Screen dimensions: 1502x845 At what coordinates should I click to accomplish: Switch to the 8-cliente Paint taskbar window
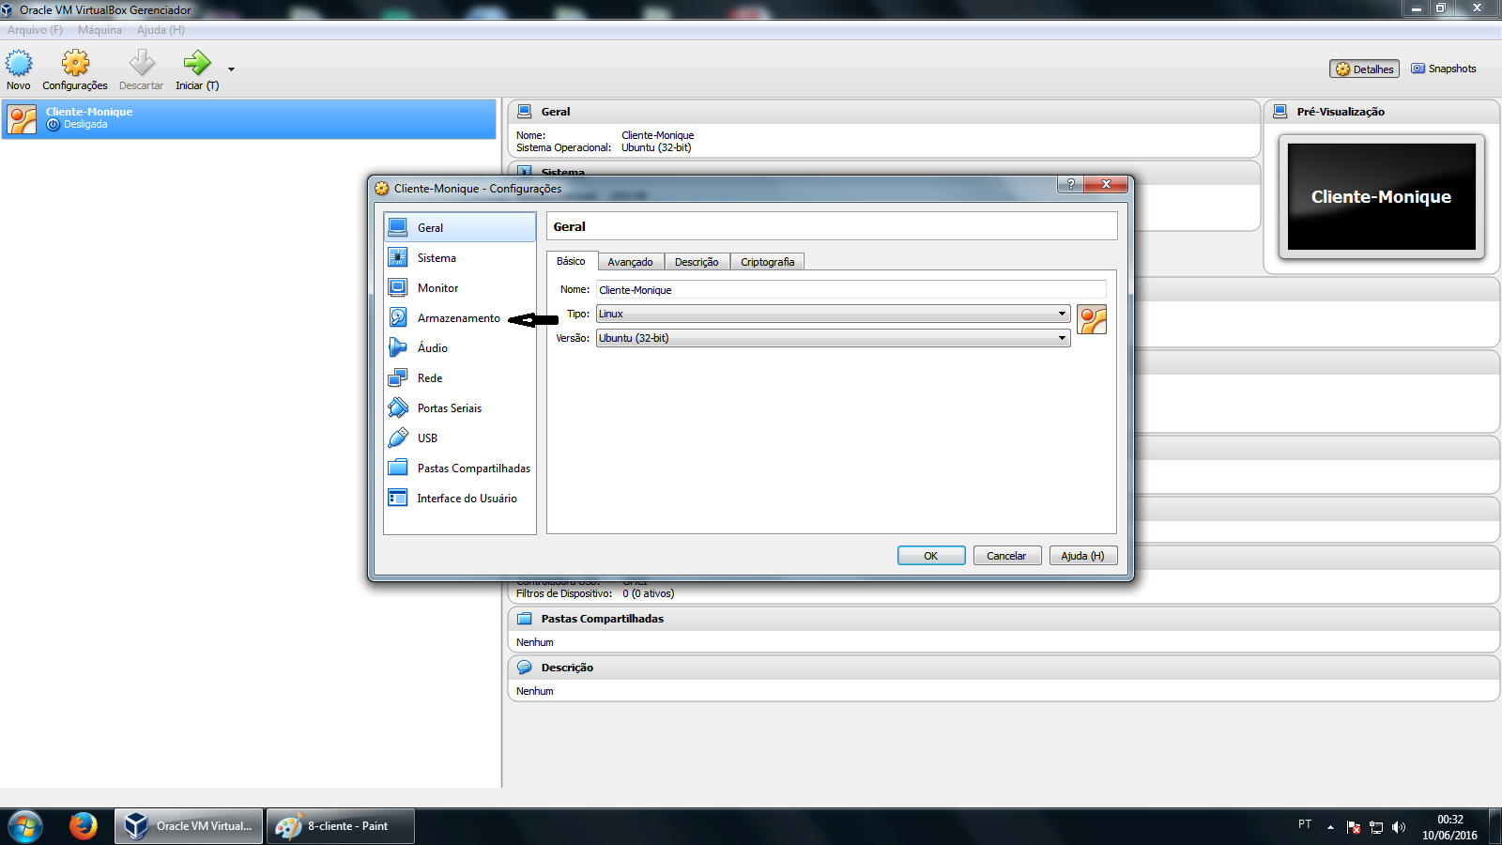[x=341, y=826]
